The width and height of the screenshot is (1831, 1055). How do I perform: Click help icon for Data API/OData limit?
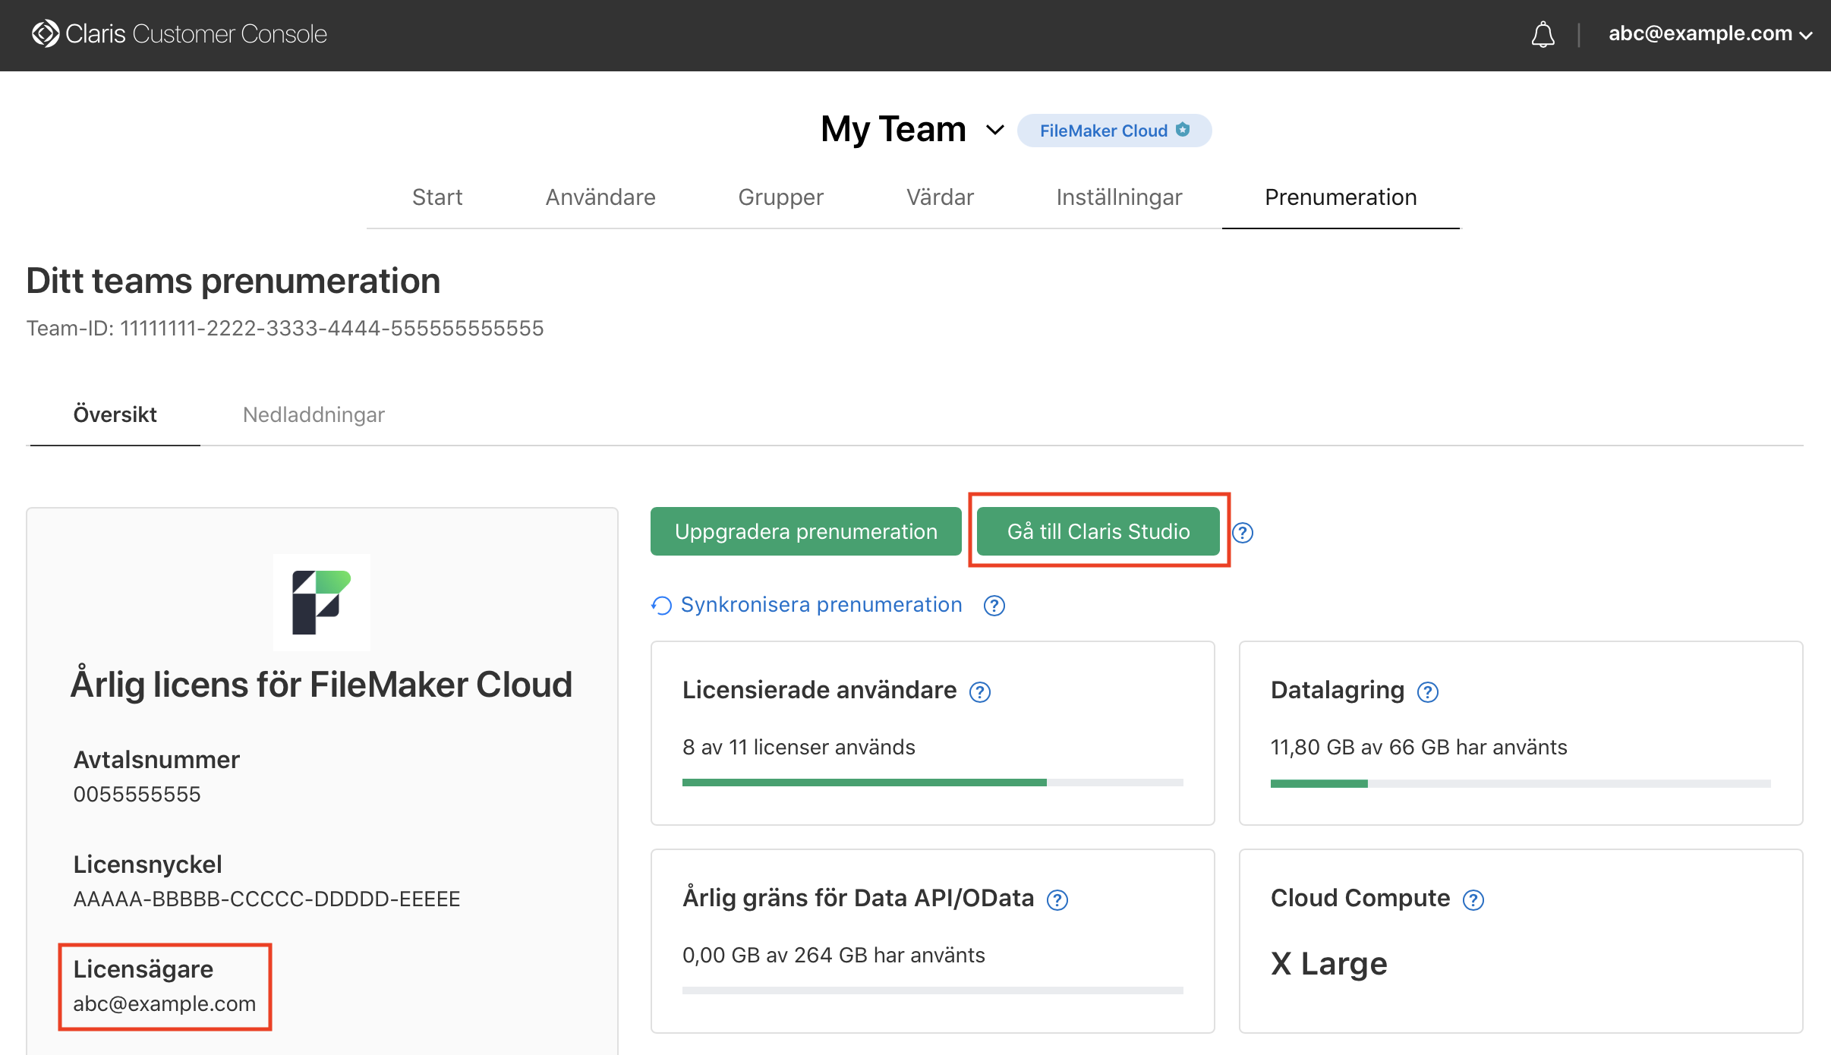[x=1057, y=900]
